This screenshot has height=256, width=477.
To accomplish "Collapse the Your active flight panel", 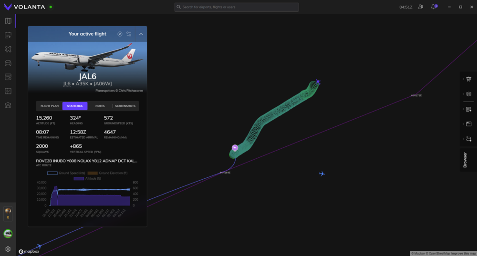I will pyautogui.click(x=141, y=34).
